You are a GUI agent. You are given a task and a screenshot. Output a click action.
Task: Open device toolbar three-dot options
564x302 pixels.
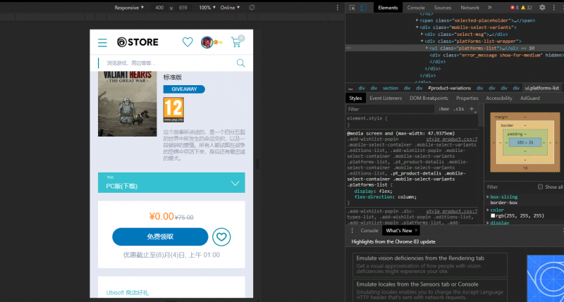[338, 8]
